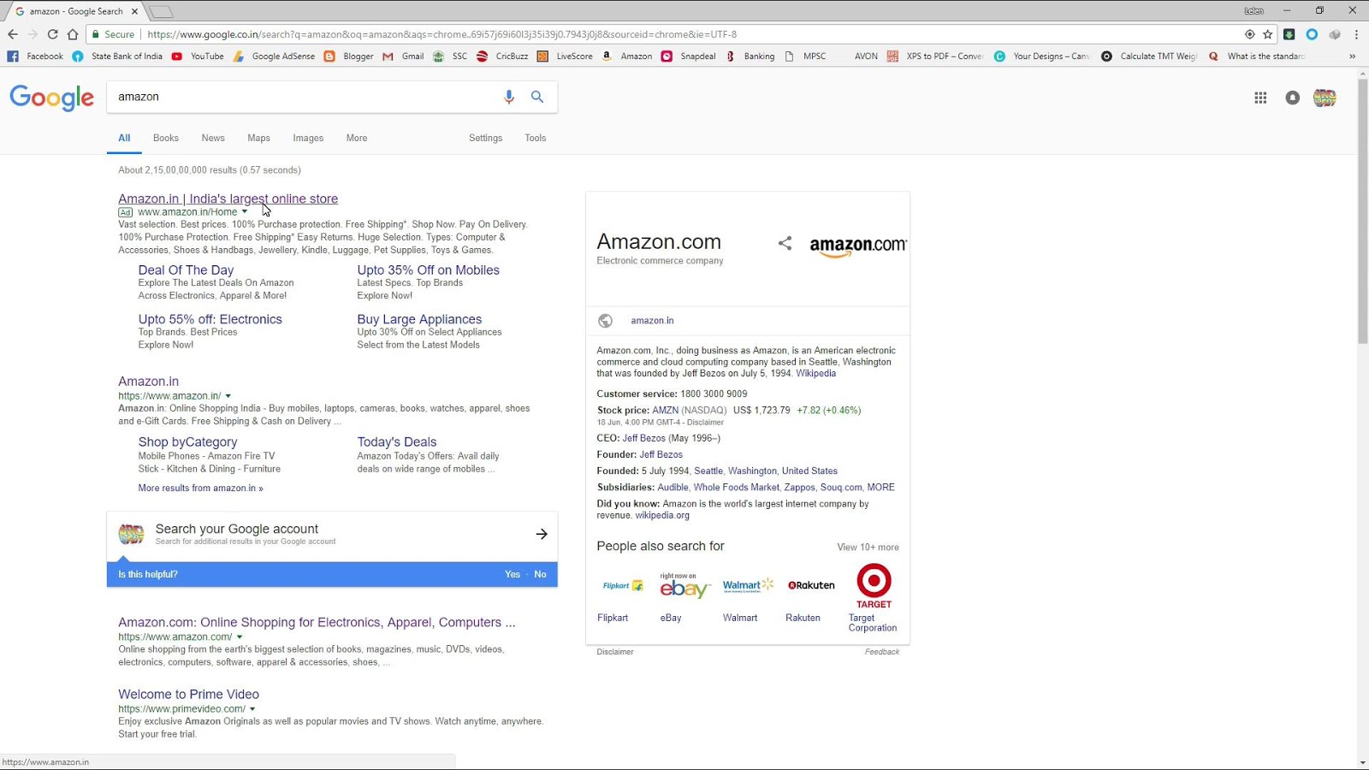The height and width of the screenshot is (770, 1369).
Task: Open the Amazon.in India's largest online store ad
Action: point(228,198)
